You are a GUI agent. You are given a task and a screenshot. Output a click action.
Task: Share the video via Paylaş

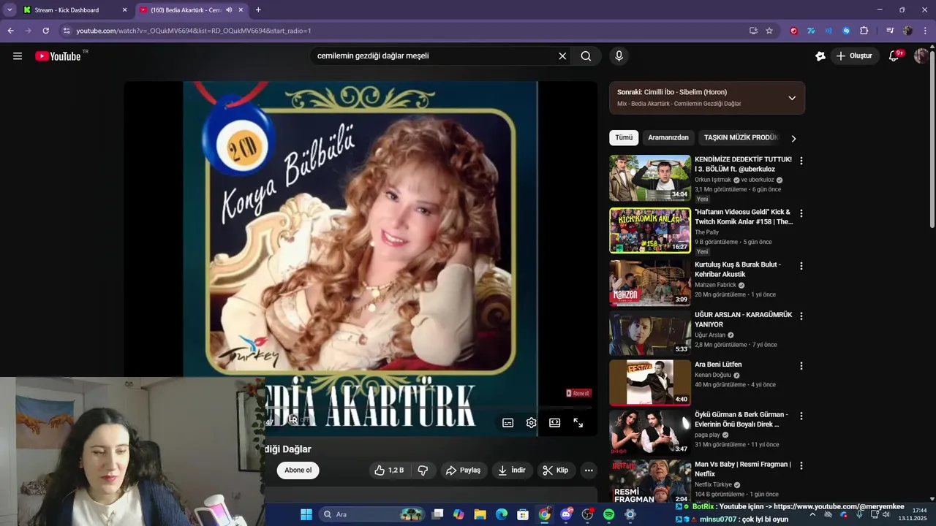[464, 470]
